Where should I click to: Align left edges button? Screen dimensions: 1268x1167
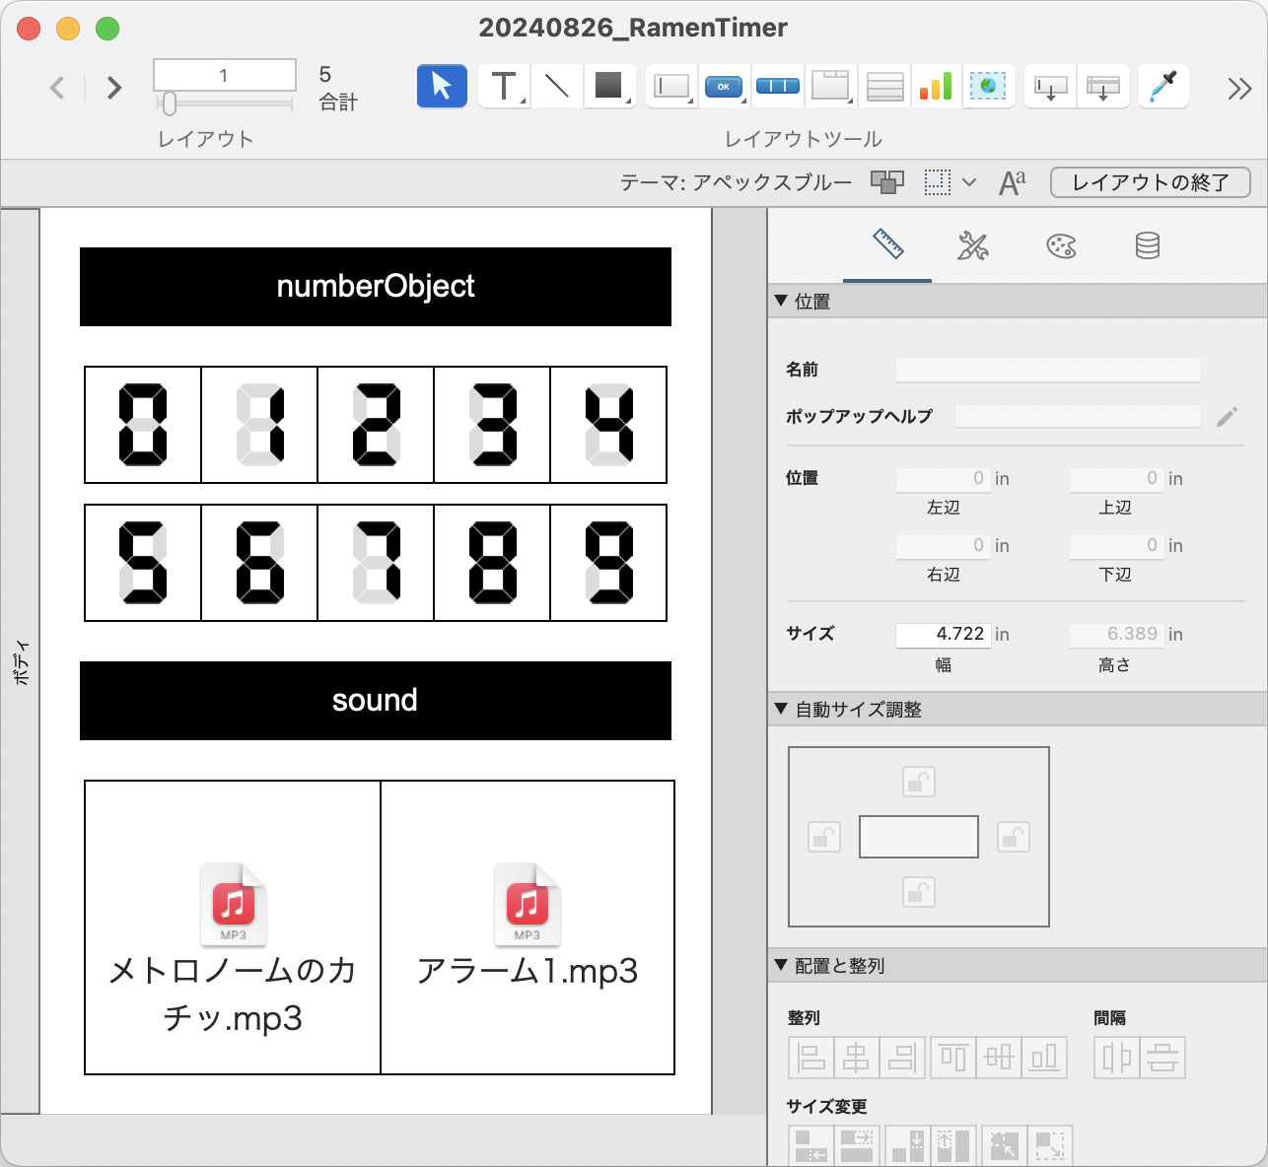click(x=811, y=1058)
